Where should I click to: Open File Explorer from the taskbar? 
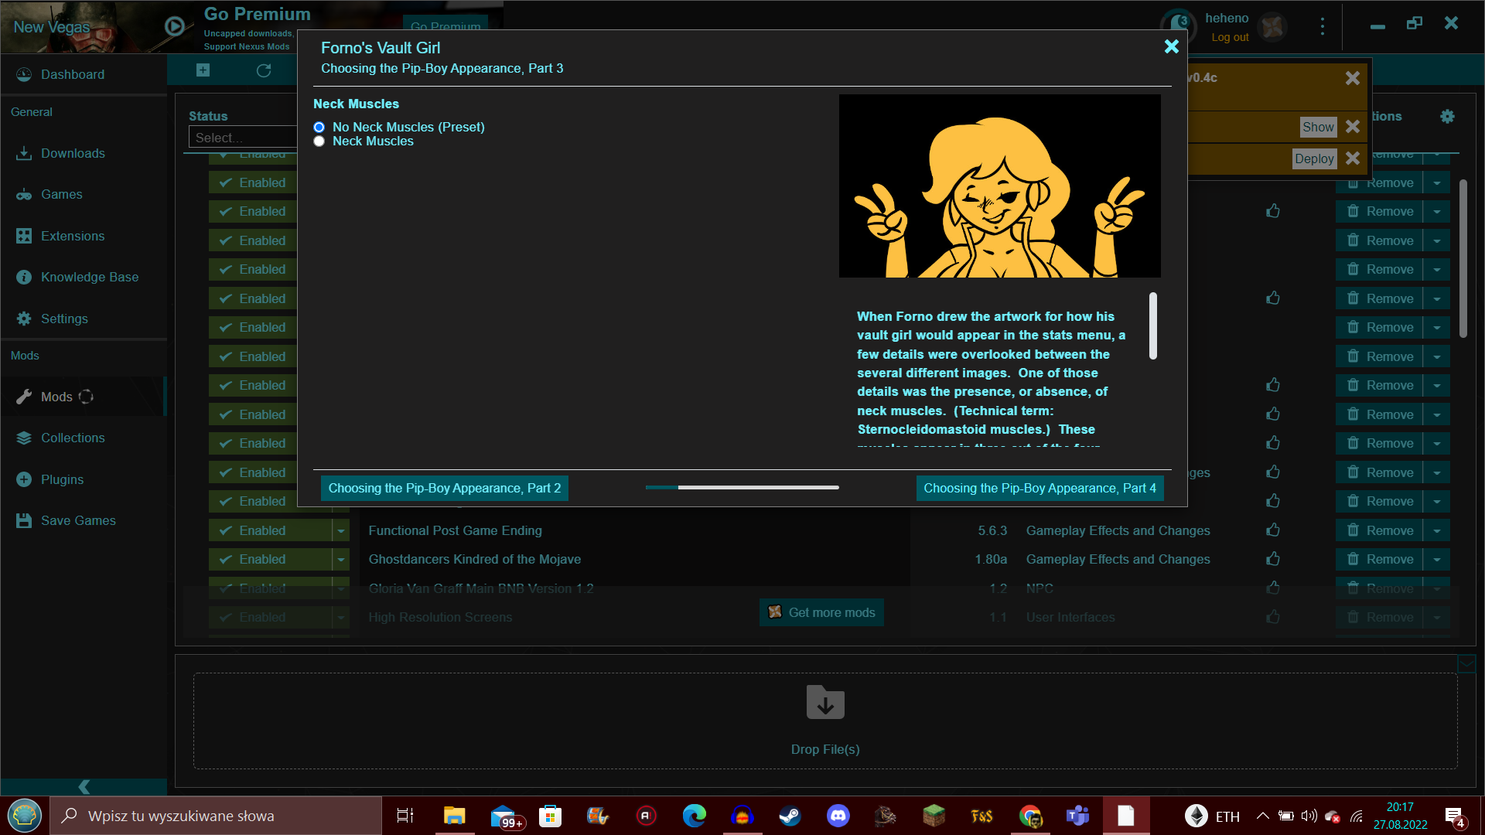(x=454, y=816)
